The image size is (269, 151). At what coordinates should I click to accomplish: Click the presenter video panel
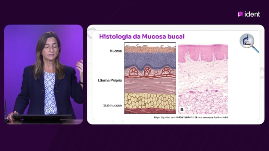tap(44, 75)
